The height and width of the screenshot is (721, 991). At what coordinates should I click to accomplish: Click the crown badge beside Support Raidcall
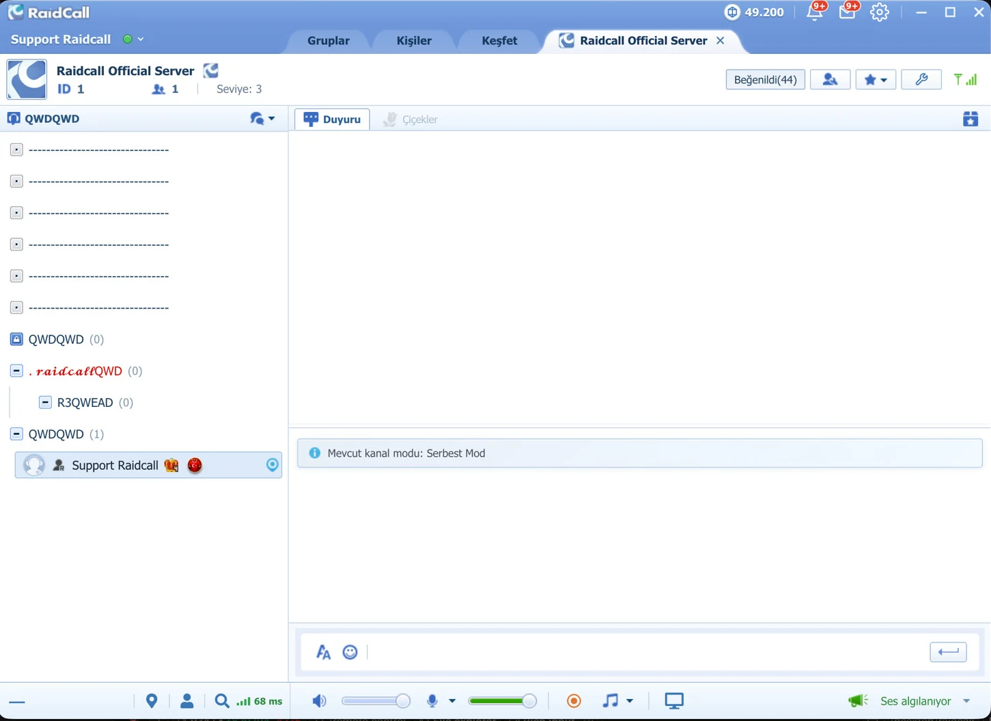click(171, 466)
